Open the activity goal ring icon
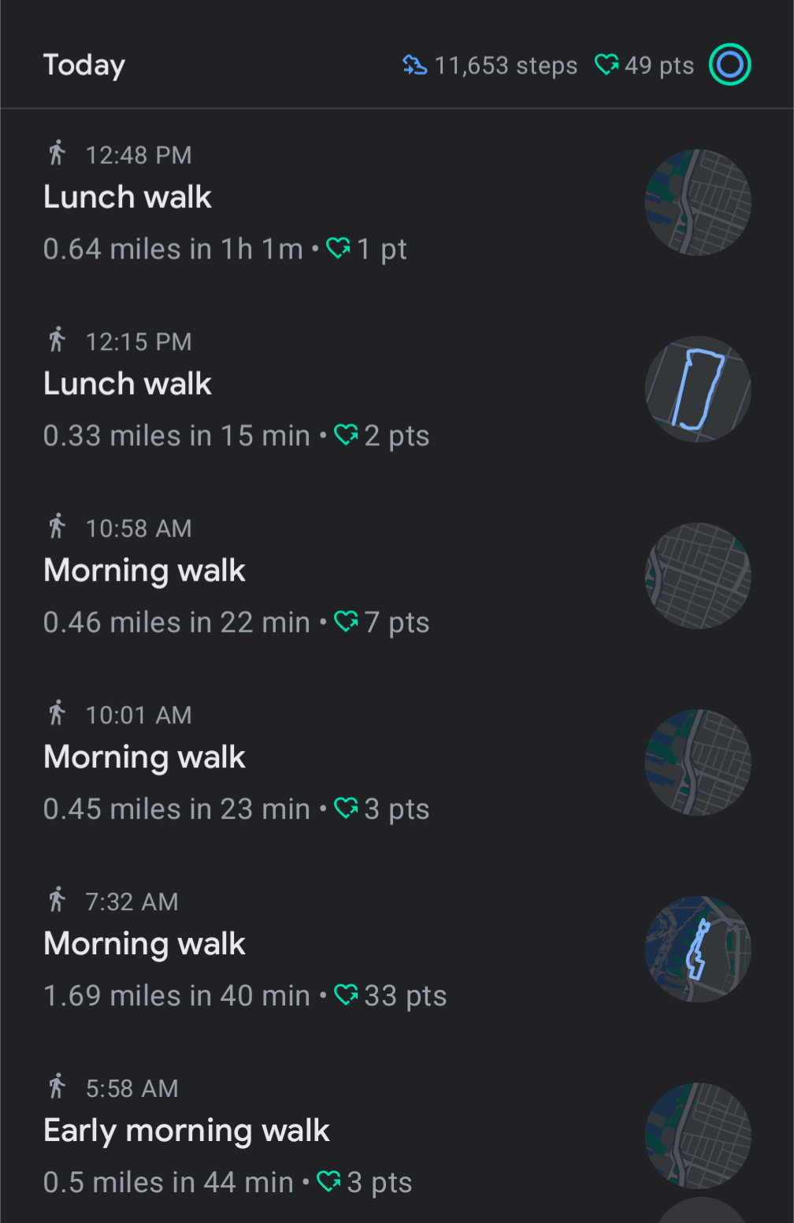Viewport: 794px width, 1223px height. coord(729,65)
